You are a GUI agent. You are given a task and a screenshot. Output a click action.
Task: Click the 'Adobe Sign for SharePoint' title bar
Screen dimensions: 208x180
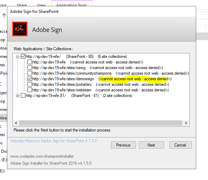click(x=102, y=12)
